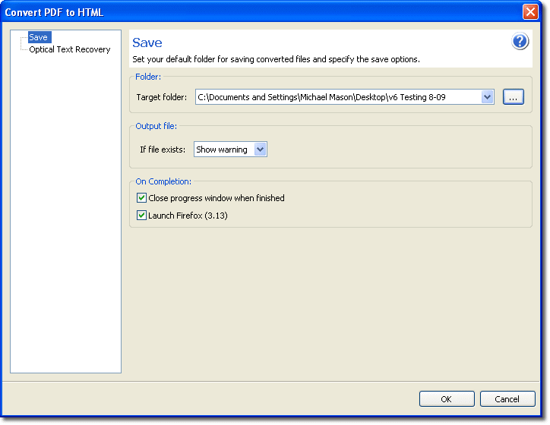Click the Output file group label
This screenshot has height=425, width=550.
click(x=156, y=126)
